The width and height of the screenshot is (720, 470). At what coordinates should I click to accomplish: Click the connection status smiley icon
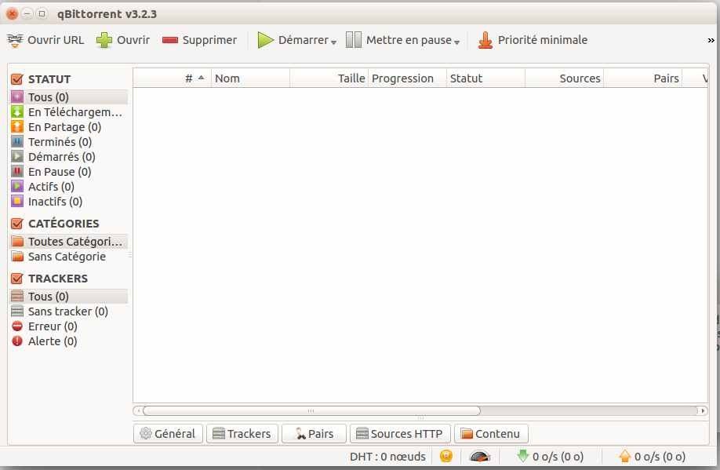coord(445,456)
